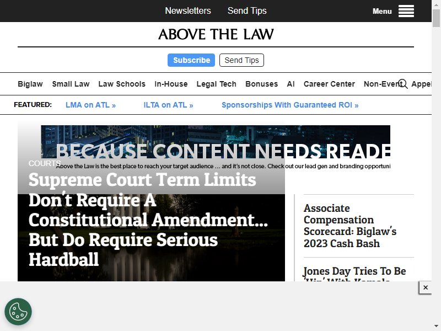This screenshot has height=331, width=441.
Task: Click the COURTS category label
Action: point(45,163)
